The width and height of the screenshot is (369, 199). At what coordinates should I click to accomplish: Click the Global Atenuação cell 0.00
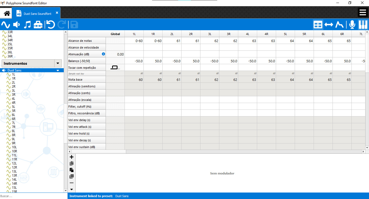coord(115,54)
